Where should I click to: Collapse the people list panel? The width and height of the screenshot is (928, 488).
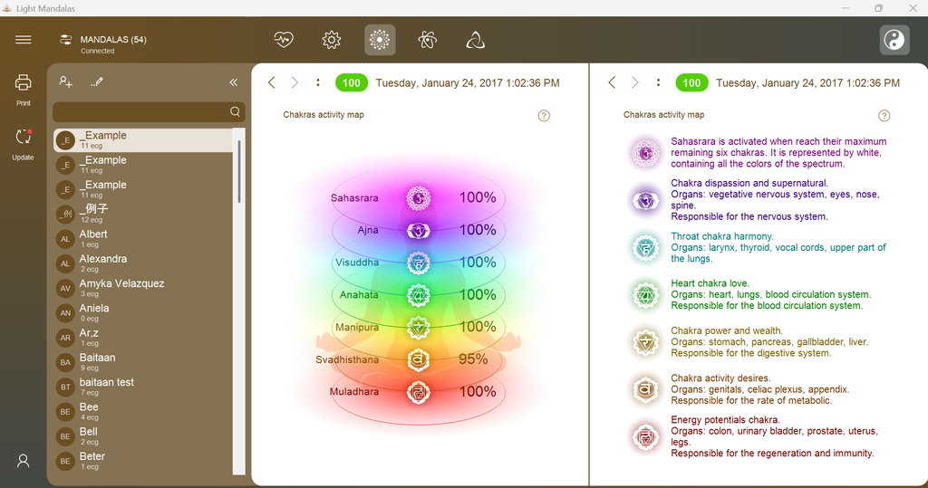pos(234,82)
